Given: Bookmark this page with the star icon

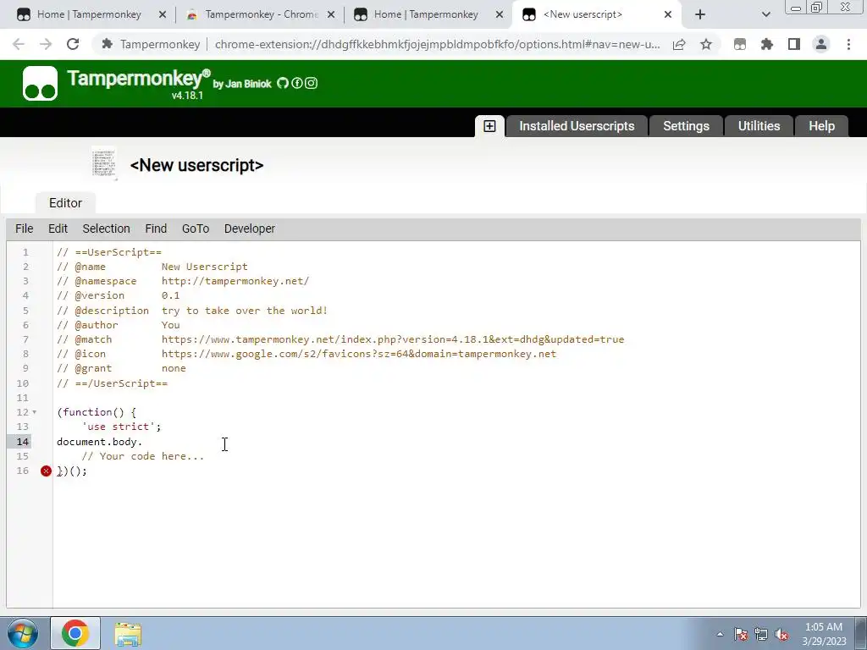Looking at the screenshot, I should click(706, 44).
